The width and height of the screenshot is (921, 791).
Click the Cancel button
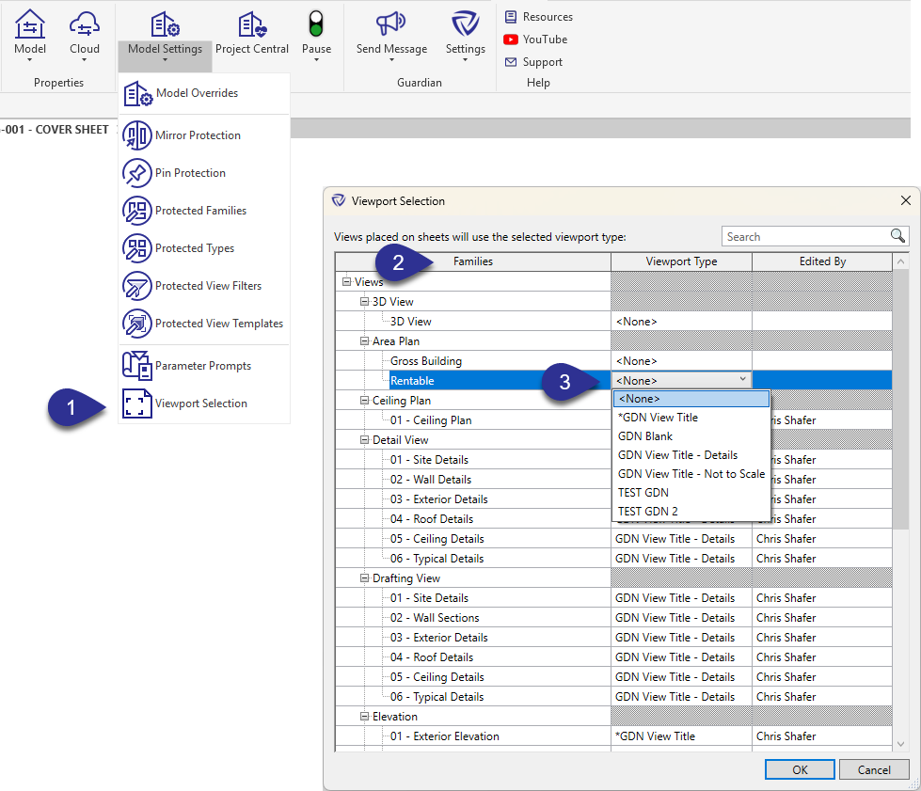coord(874,770)
